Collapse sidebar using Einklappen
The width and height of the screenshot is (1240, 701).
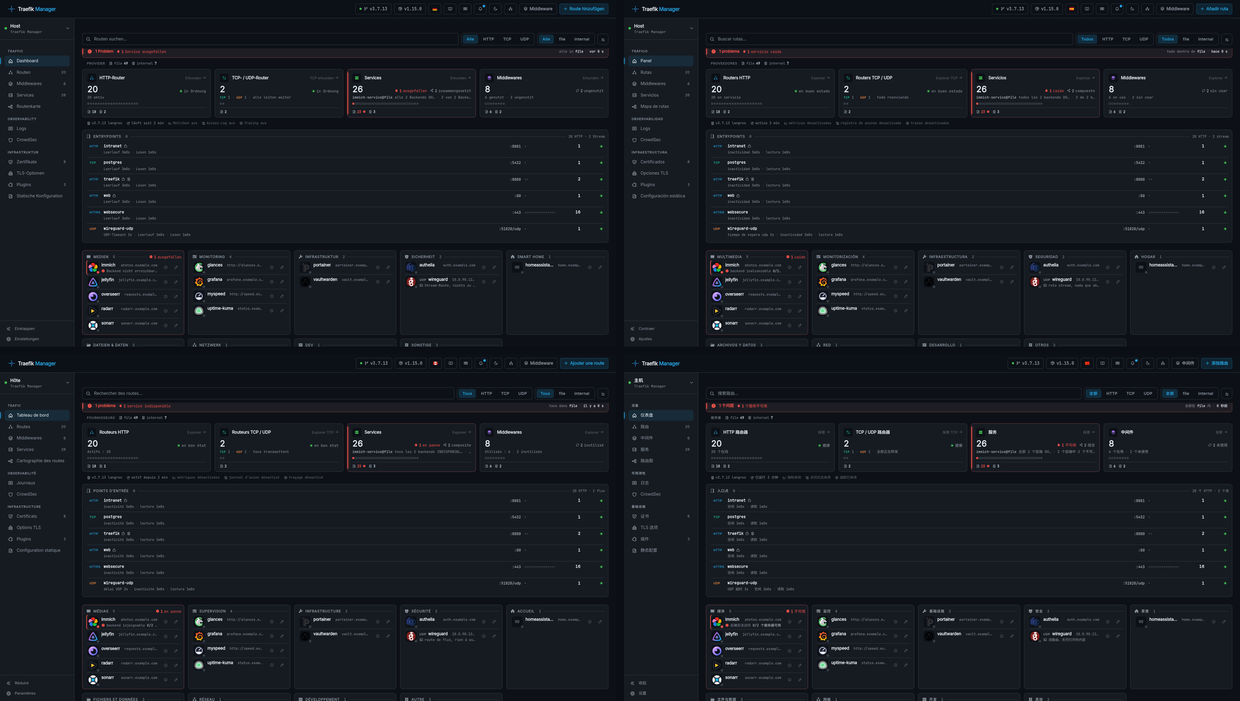click(25, 329)
